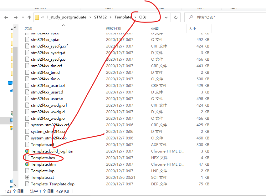266x196 pixels.
Task: Click Chrome icon of Template.build_log.htm
Action: pos(27,151)
